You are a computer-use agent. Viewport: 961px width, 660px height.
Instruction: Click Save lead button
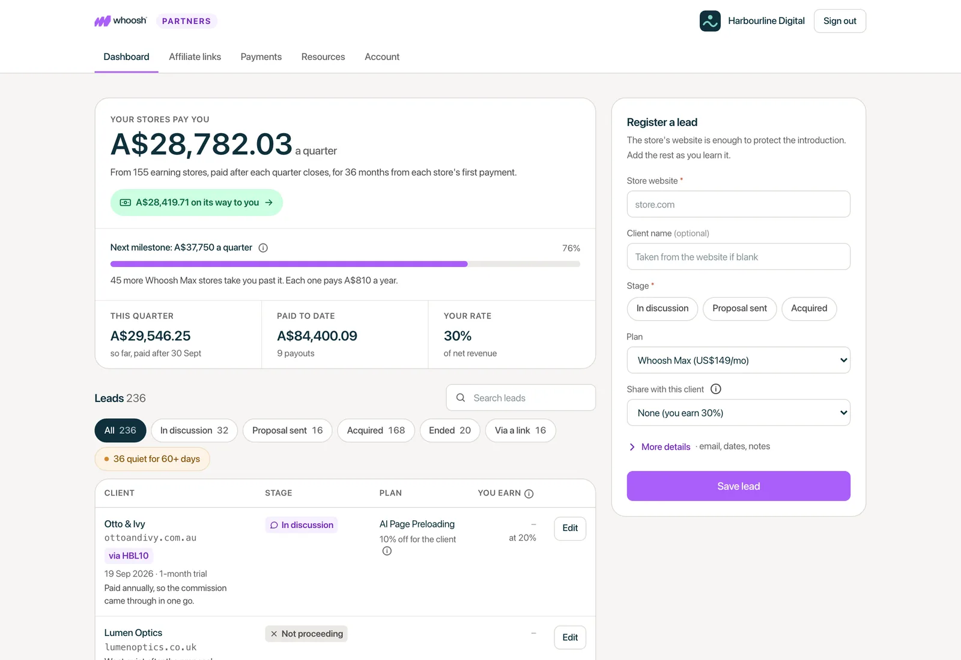(738, 486)
